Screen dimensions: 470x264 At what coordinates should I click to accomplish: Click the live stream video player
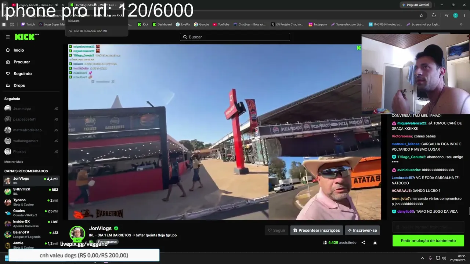click(224, 132)
